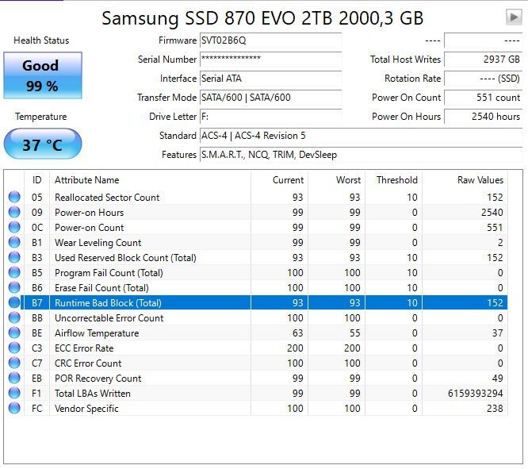The height and width of the screenshot is (469, 528).
Task: Select the POR Recovery Count row
Action: pyautogui.click(x=255, y=378)
